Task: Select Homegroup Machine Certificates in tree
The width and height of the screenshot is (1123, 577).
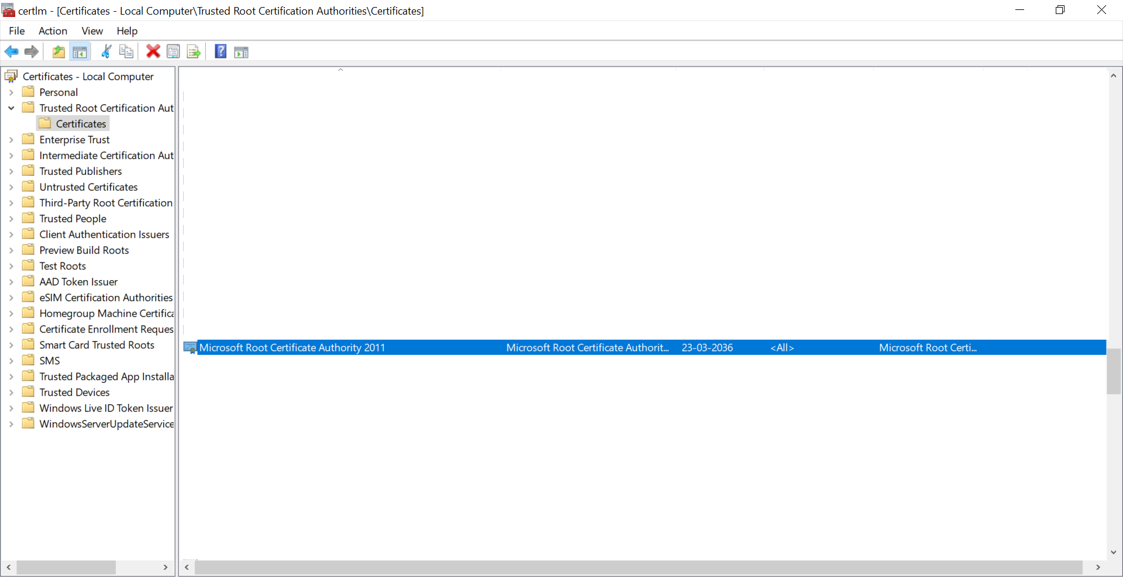Action: point(106,313)
